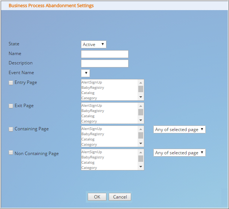Select Category in the Entry Page list
Image resolution: width=229 pixels, height=209 pixels.
click(x=89, y=98)
